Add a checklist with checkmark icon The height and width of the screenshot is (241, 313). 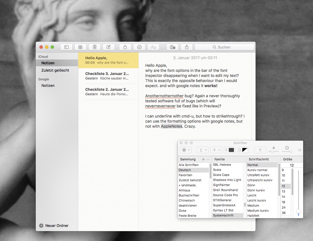click(139, 47)
